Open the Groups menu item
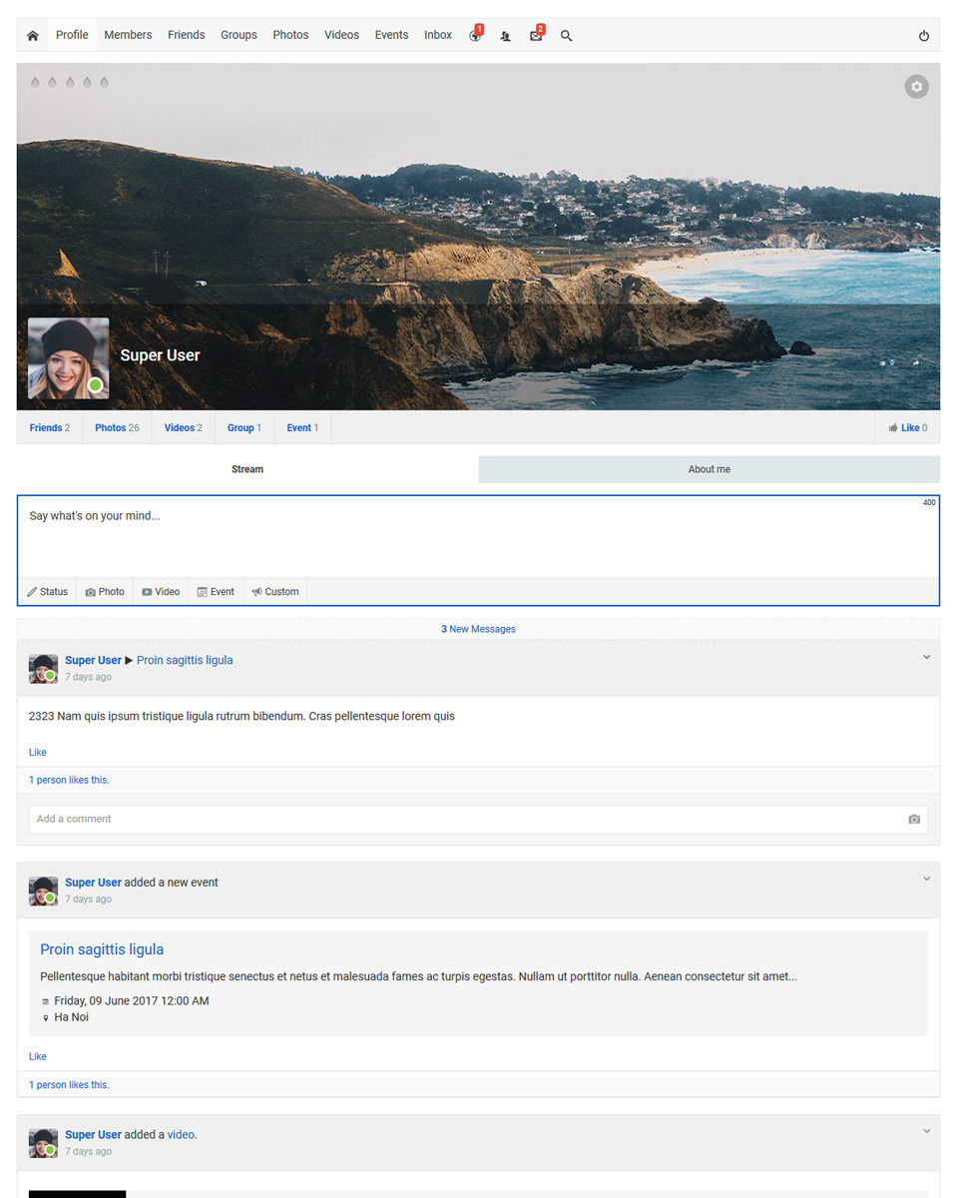Image resolution: width=958 pixels, height=1198 pixels. point(239,35)
